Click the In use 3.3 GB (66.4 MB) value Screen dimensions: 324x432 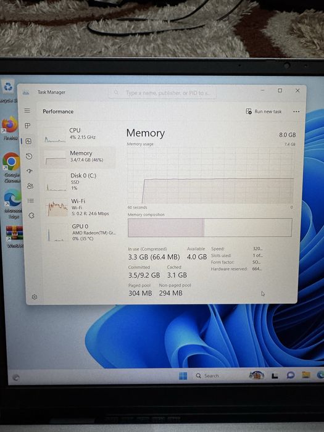[x=154, y=257]
